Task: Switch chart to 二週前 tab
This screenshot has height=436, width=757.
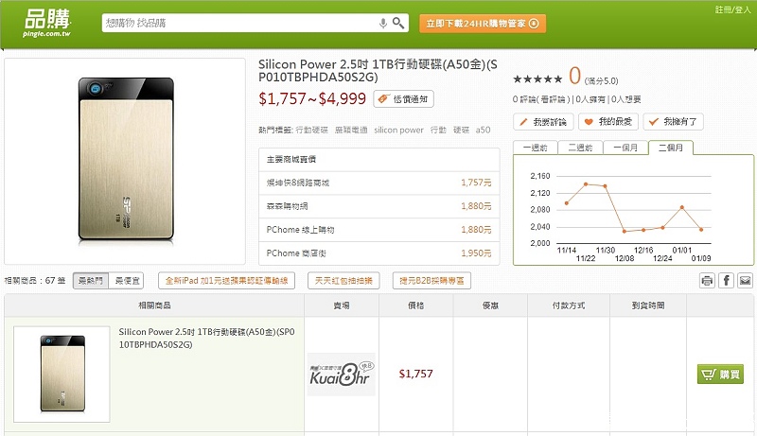Action: pos(580,148)
